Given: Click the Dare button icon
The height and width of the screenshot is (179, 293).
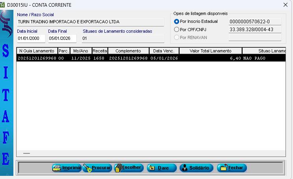Looking at the screenshot, I should point(152,168).
